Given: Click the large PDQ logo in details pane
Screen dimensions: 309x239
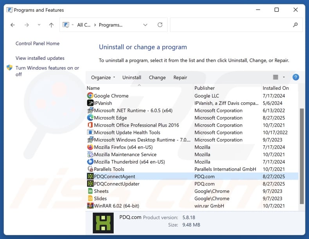Looking at the screenshot, I should coord(103,223).
